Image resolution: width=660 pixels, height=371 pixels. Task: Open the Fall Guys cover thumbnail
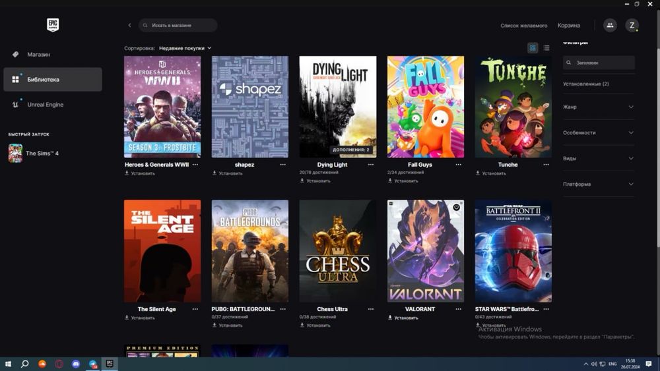click(426, 107)
